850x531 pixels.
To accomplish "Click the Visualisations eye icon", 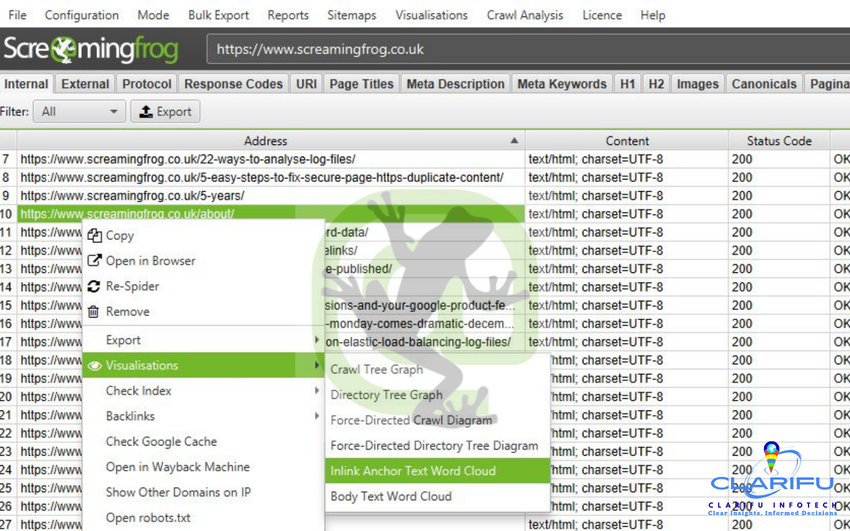I will pos(95,366).
